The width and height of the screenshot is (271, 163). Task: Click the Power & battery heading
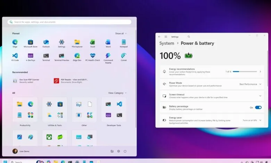(197, 43)
